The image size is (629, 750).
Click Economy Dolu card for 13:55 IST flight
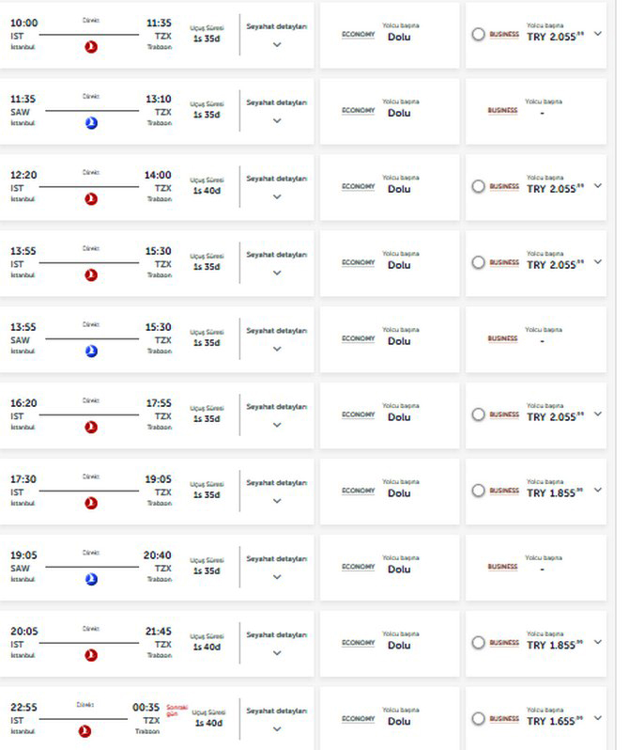pyautogui.click(x=389, y=263)
